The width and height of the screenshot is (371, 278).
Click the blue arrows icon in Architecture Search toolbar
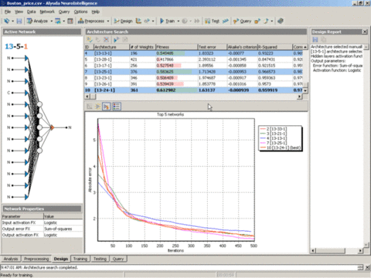(117, 39)
